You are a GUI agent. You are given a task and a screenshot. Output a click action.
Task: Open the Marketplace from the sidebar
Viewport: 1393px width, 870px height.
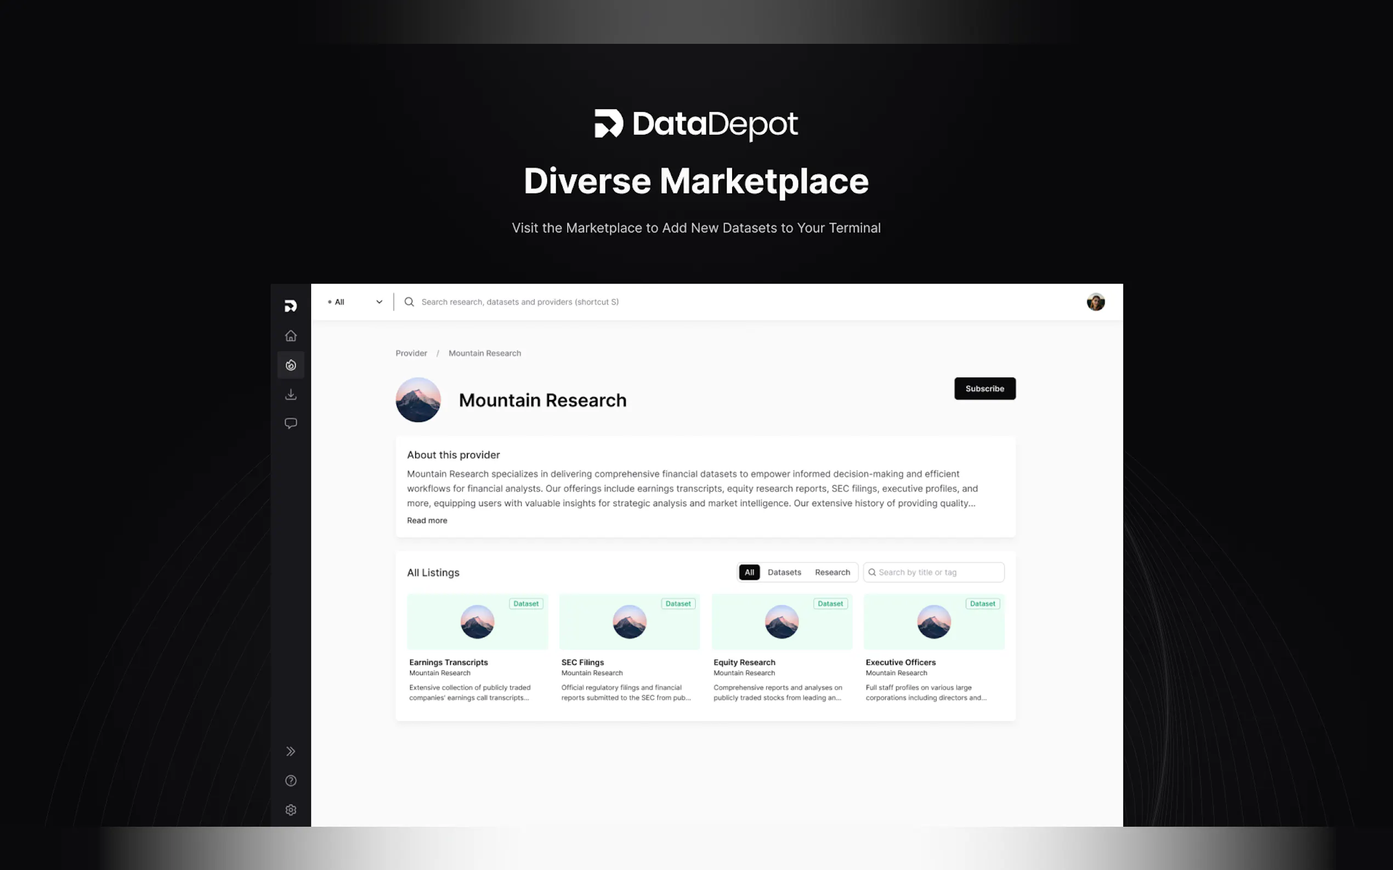point(290,365)
